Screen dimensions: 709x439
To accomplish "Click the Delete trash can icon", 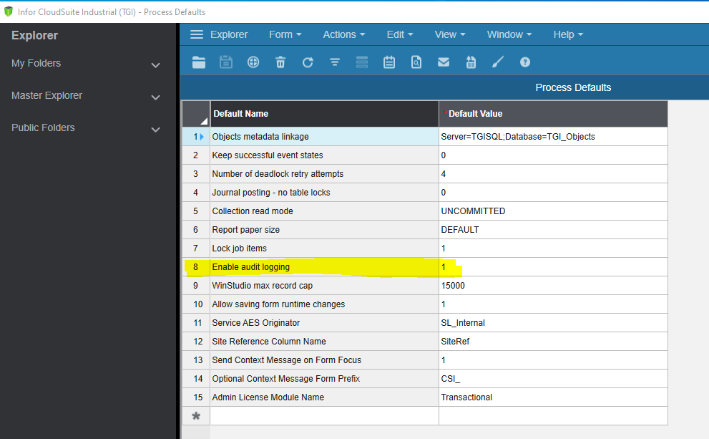I will click(280, 62).
